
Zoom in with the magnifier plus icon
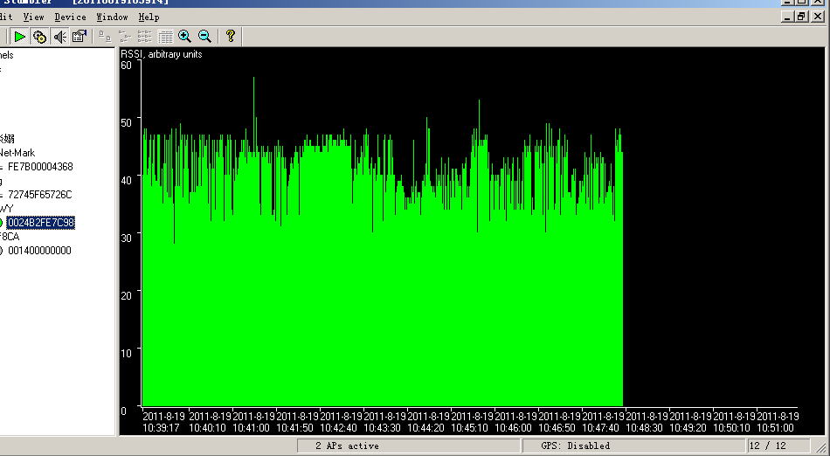click(184, 36)
